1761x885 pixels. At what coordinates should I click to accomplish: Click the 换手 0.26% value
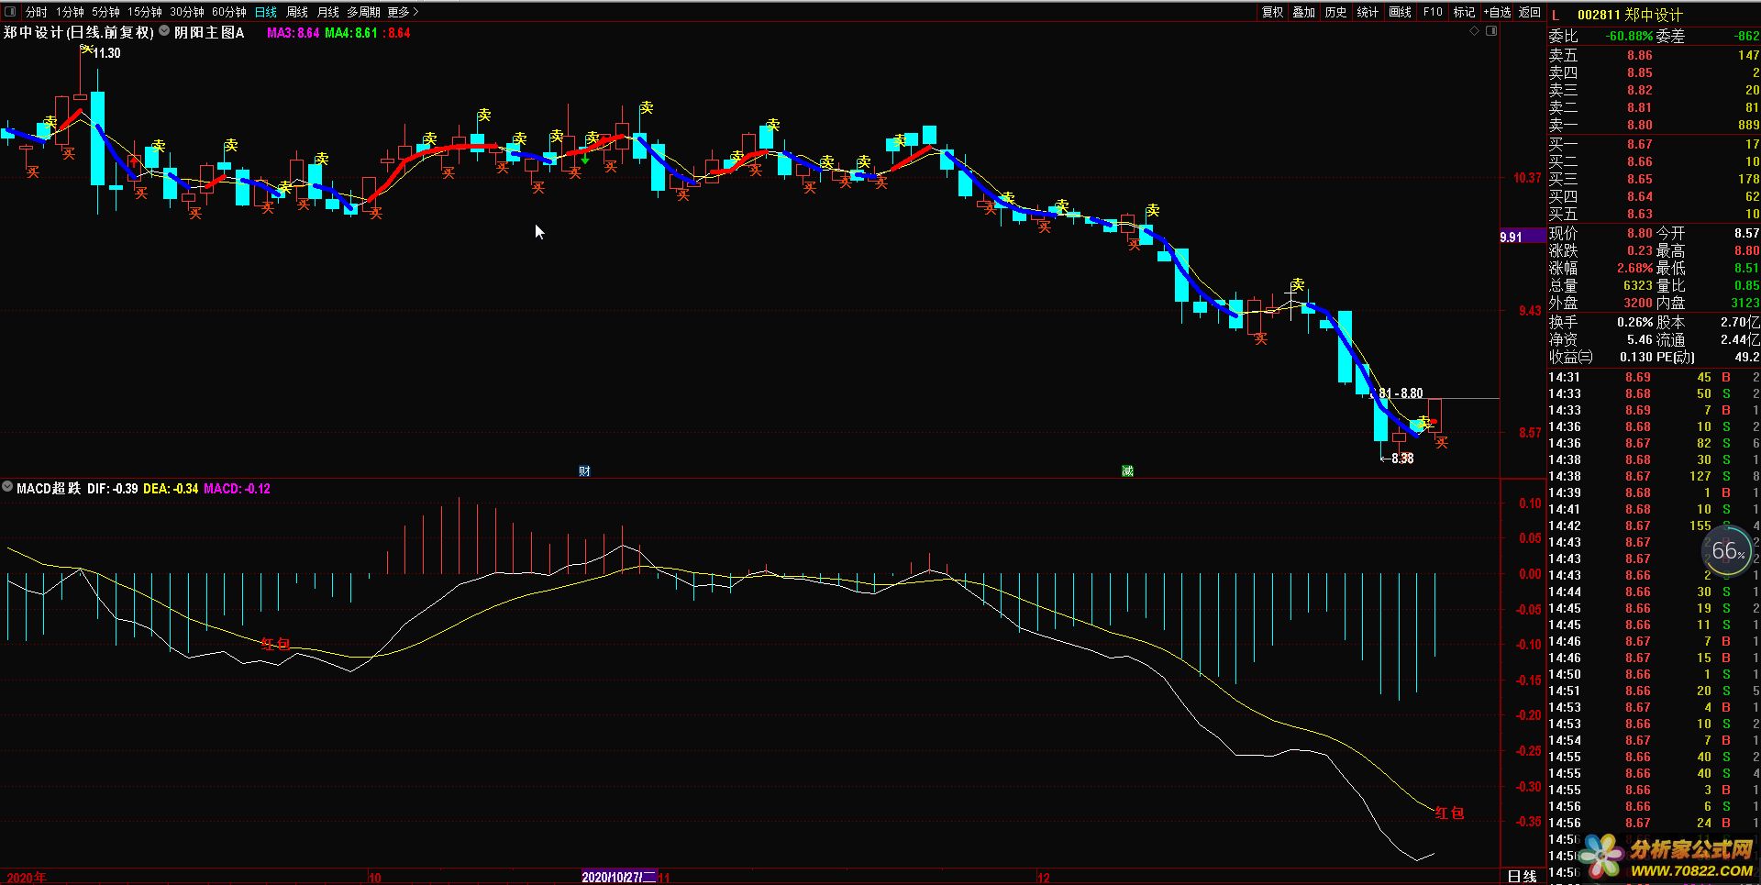1635,322
